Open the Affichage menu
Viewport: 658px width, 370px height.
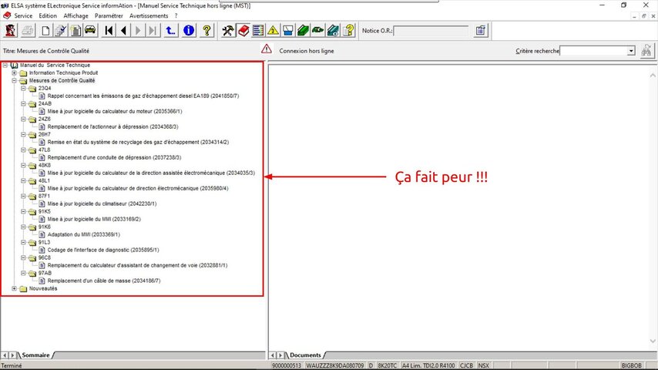(76, 16)
